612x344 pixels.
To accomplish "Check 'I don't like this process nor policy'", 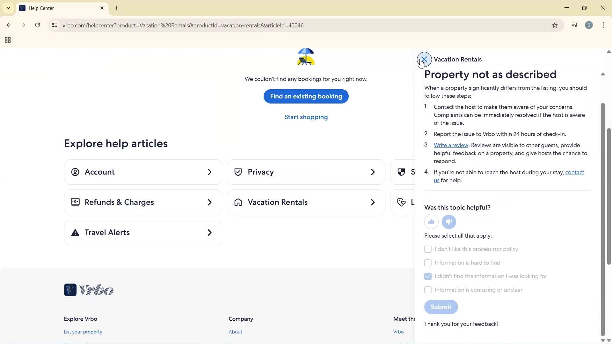I will point(428,249).
